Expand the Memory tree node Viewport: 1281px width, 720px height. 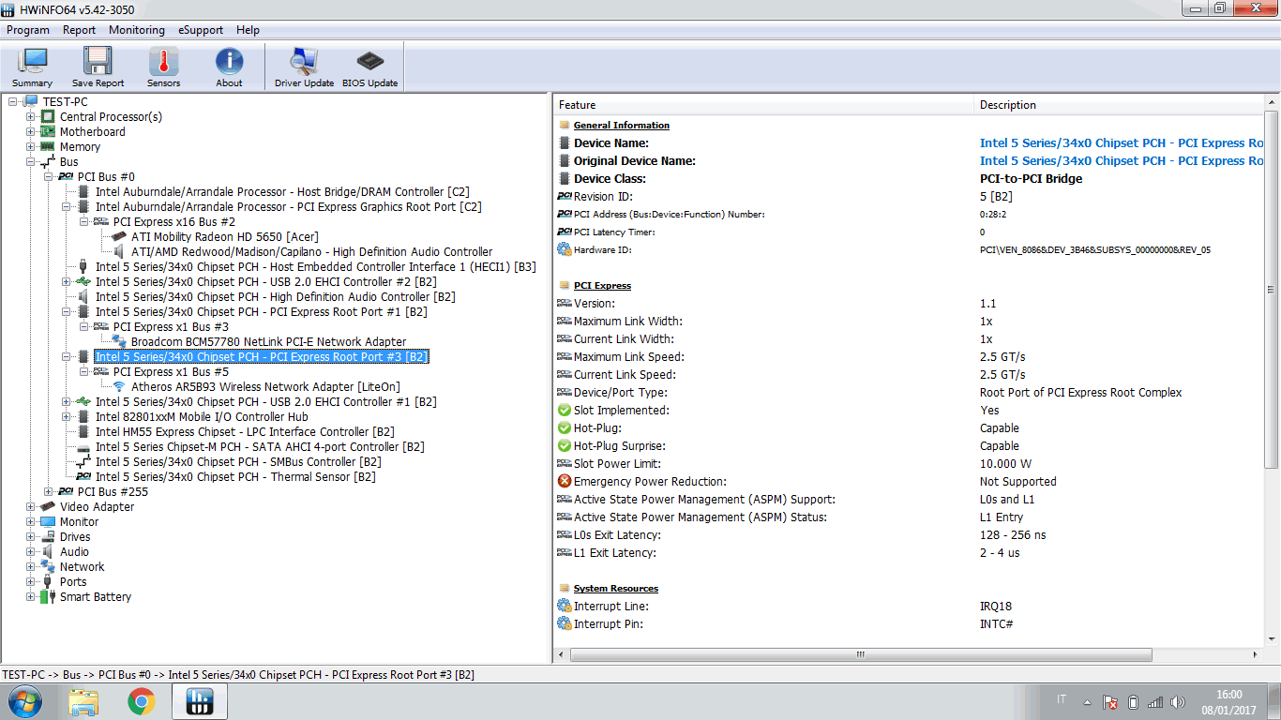(x=31, y=146)
